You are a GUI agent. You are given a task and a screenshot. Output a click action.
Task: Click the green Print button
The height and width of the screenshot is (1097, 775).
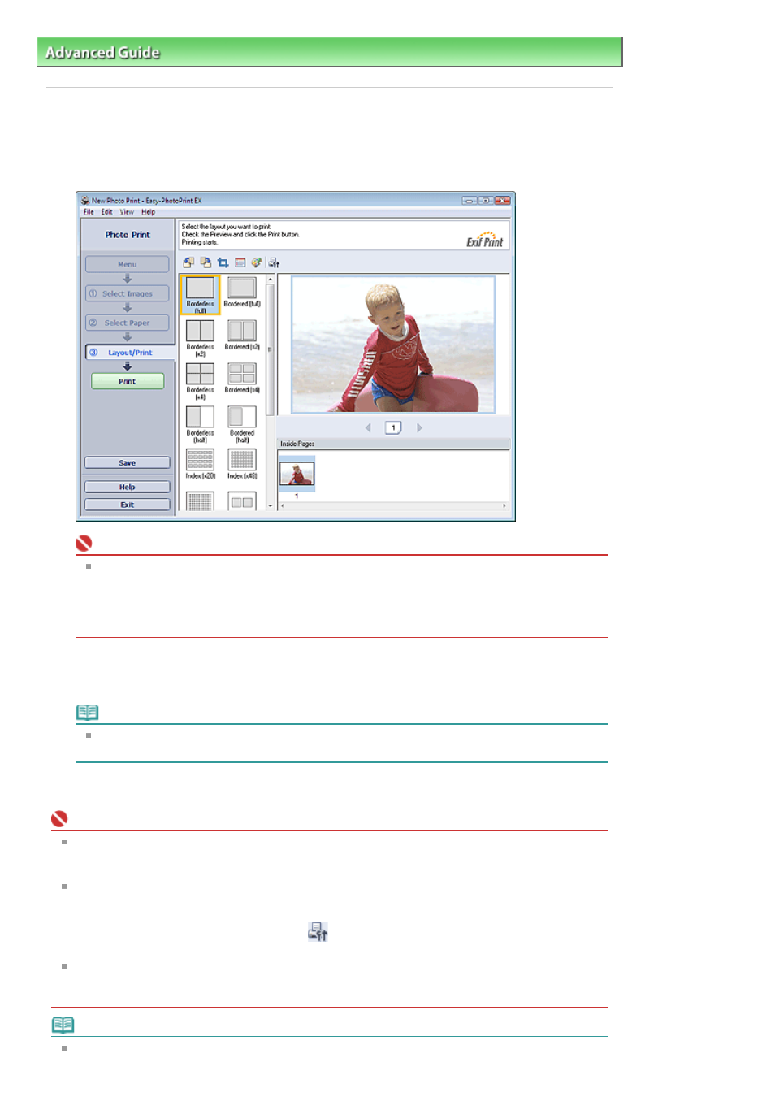128,381
